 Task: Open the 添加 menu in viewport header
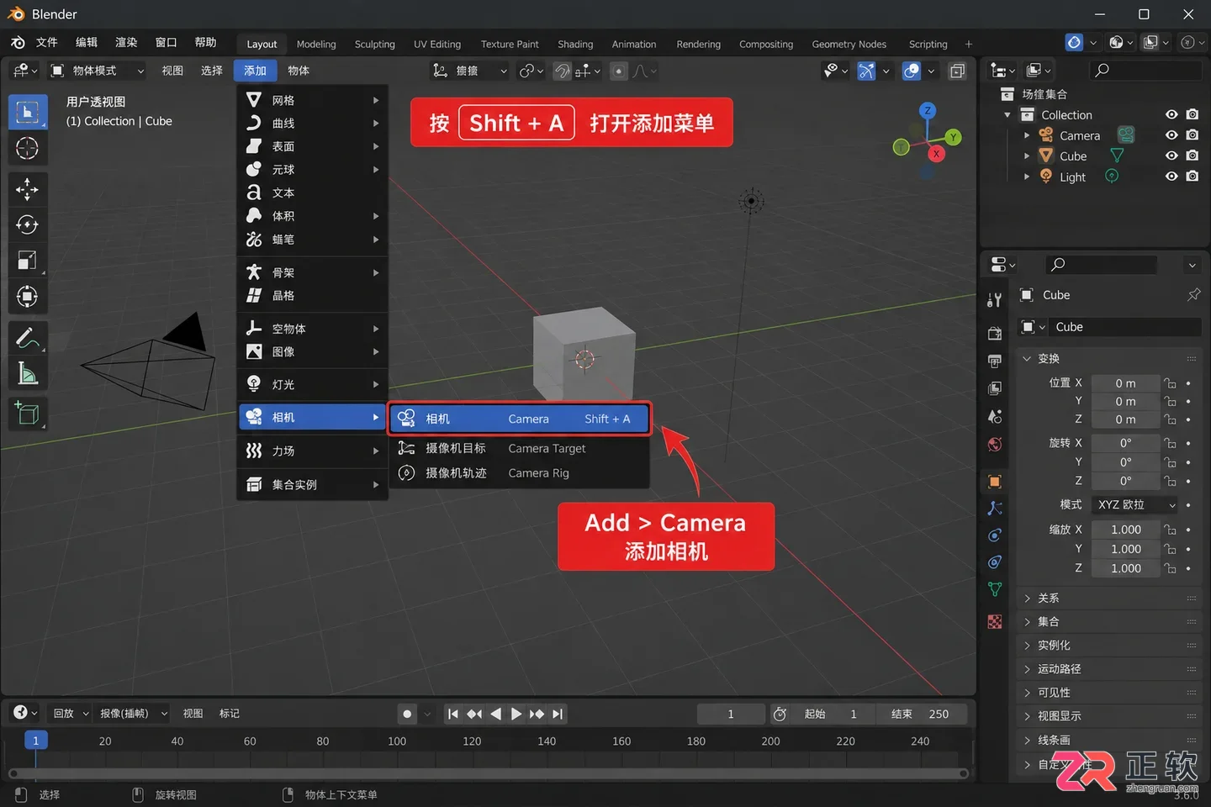coord(255,71)
